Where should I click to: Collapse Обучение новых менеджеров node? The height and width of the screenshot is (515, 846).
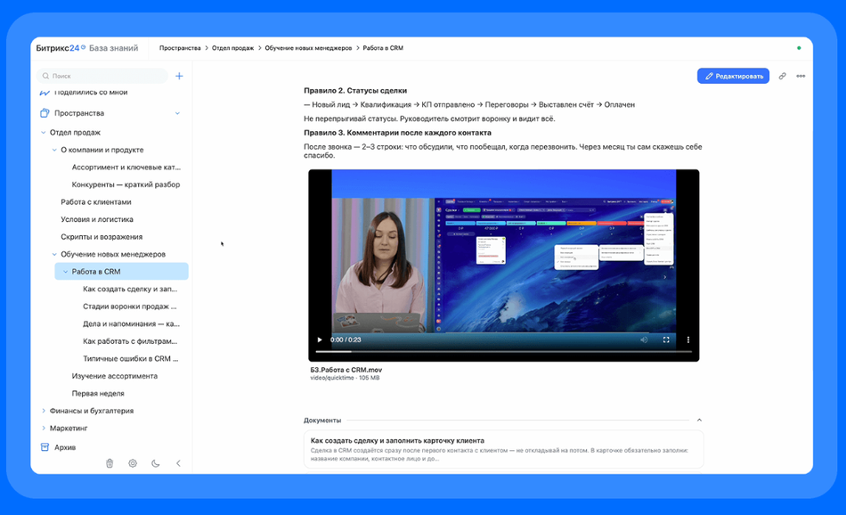point(54,254)
